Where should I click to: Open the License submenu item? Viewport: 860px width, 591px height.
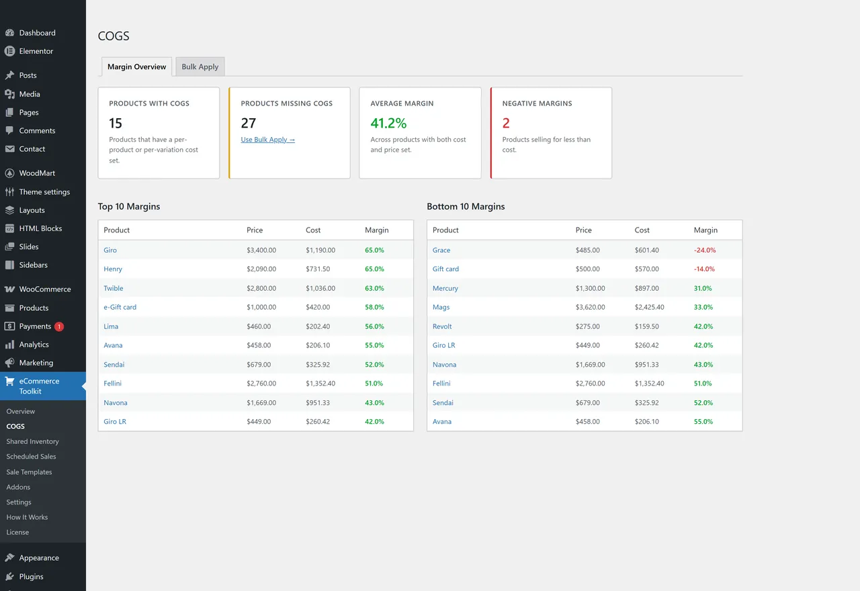tap(17, 533)
